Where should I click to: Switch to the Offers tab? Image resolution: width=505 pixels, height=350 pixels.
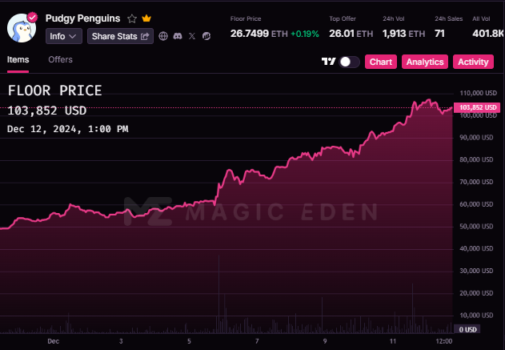pyautogui.click(x=60, y=59)
